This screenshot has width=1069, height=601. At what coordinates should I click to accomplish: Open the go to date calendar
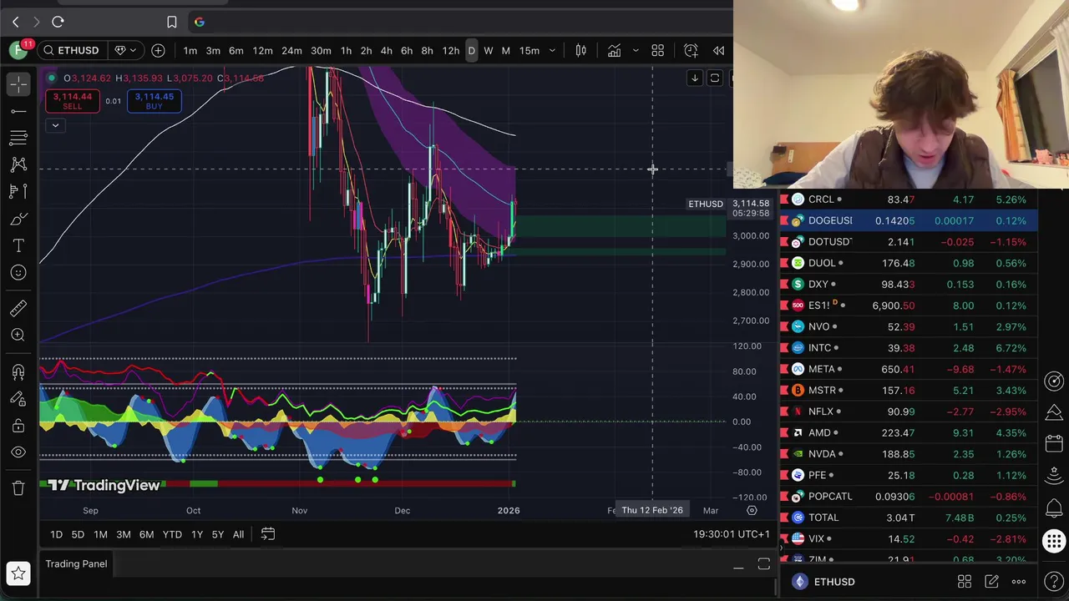click(x=268, y=534)
